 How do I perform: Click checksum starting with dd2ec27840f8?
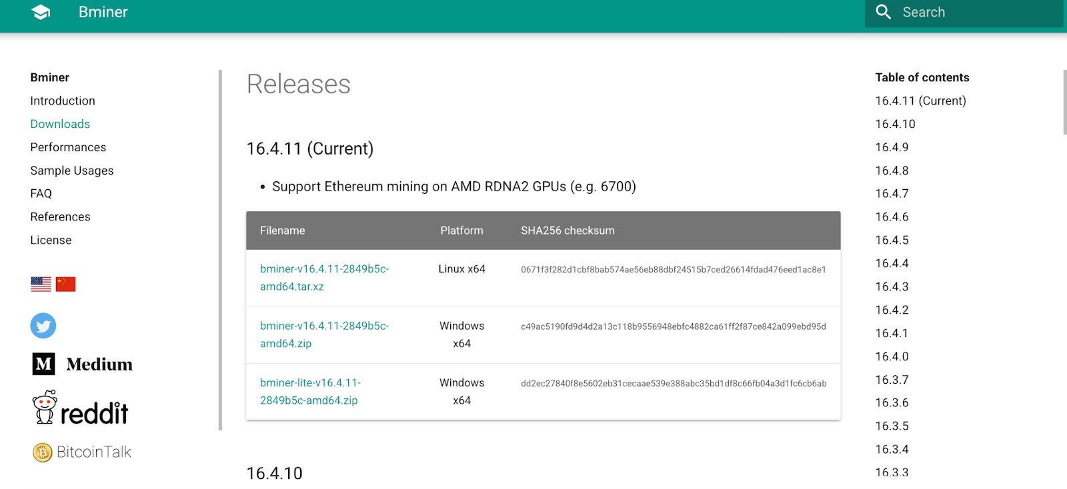tap(674, 384)
